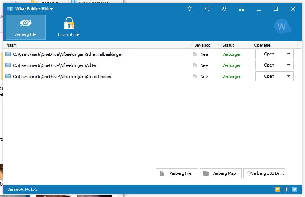Close the Wise Folder Hider window
This screenshot has height=197, width=305.
[293, 9]
